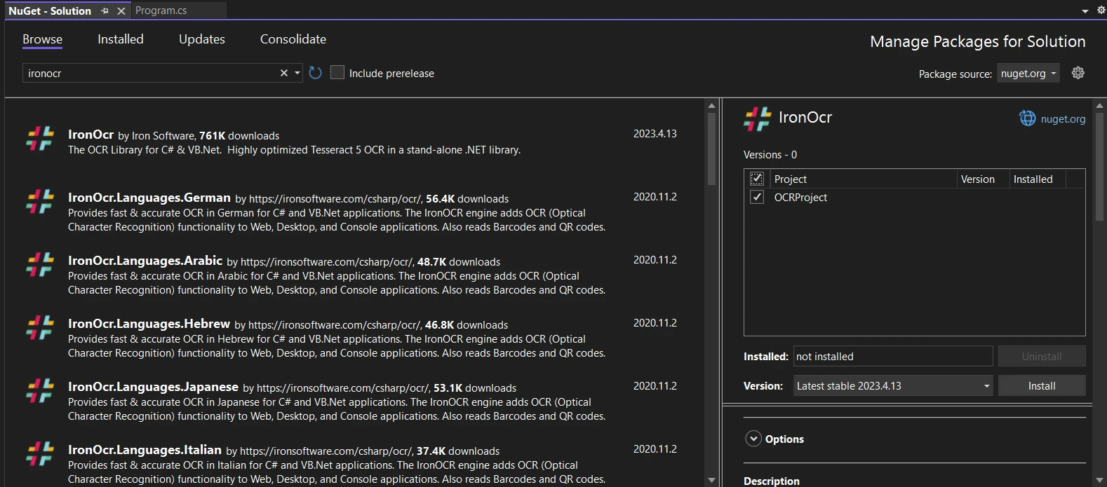Switch to the Installed tab
Image resolution: width=1107 pixels, height=487 pixels.
[120, 39]
